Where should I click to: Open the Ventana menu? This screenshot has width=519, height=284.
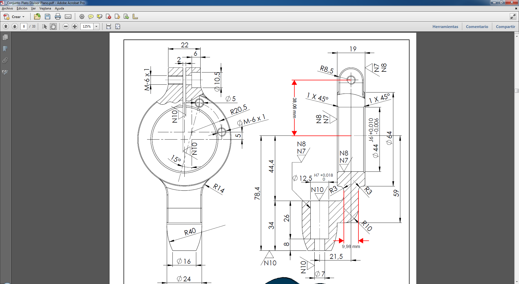point(45,8)
